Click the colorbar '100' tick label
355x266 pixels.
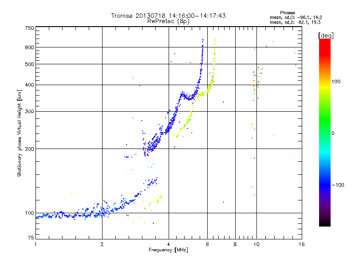pyautogui.click(x=336, y=82)
